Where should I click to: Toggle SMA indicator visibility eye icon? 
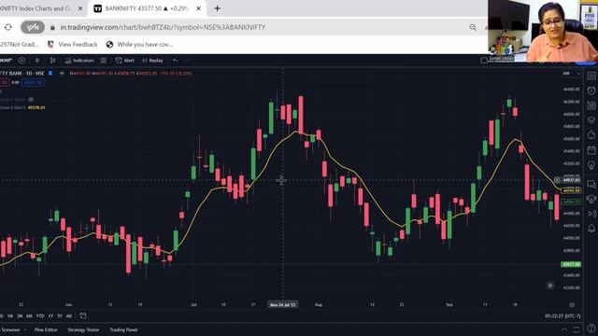click(31, 100)
